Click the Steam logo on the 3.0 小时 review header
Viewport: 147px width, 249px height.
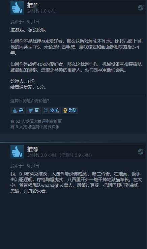(x=141, y=152)
